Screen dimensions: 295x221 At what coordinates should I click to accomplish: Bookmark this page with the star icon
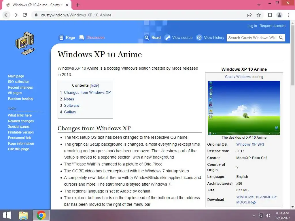pos(259,15)
